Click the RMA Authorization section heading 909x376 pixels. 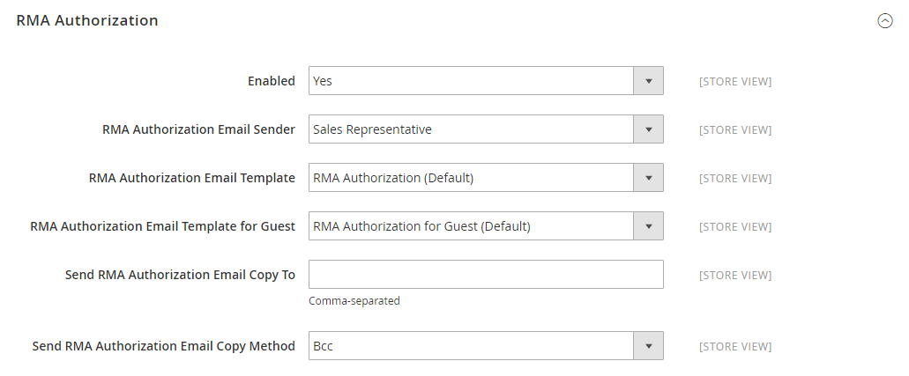[87, 20]
